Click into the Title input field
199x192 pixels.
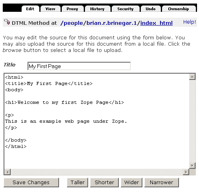click(x=79, y=66)
